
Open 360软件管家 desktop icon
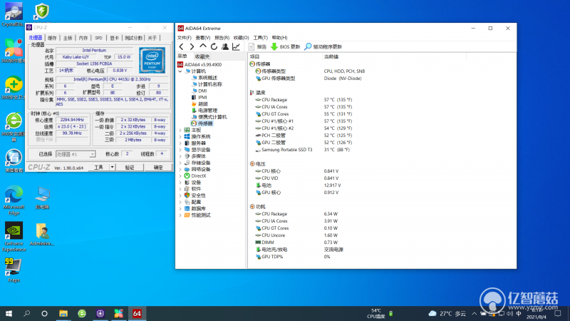pyautogui.click(x=14, y=51)
